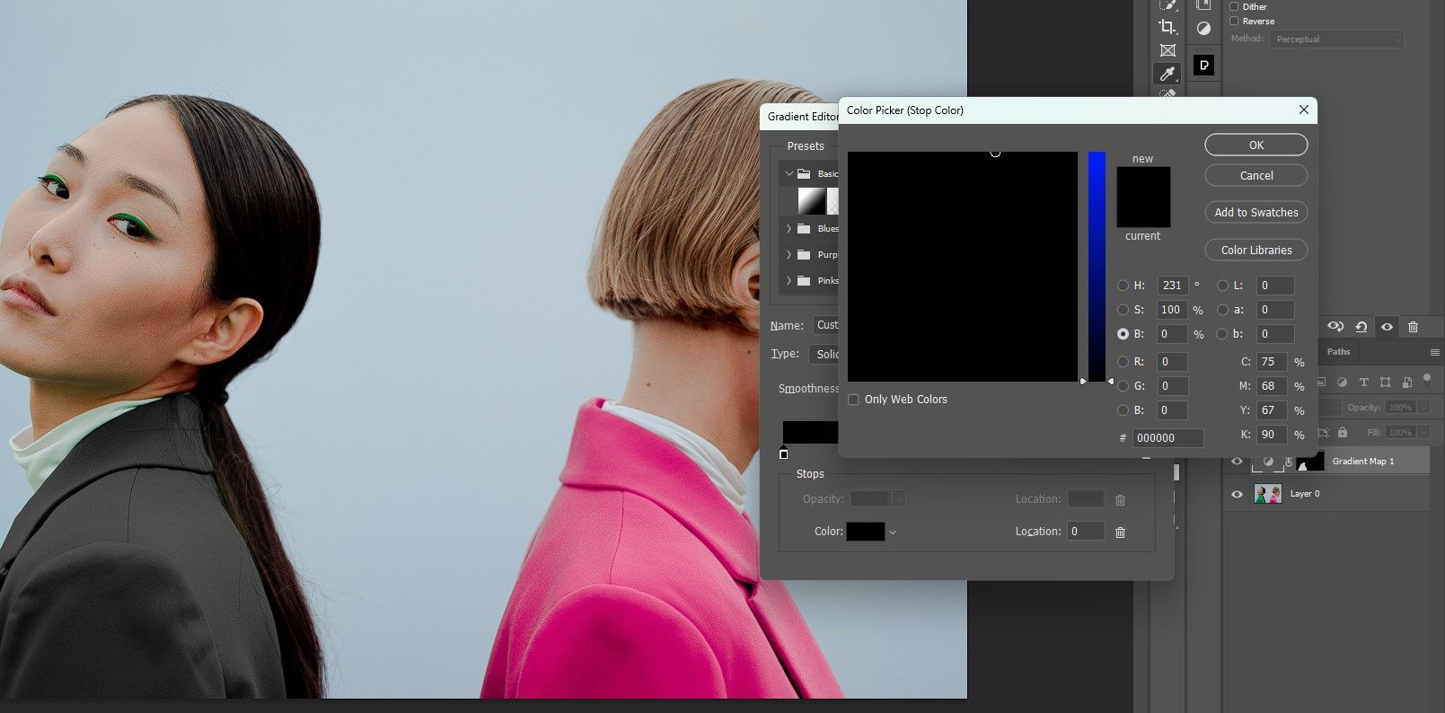
Task: Delete the color stop with its trash icon
Action: (1120, 533)
